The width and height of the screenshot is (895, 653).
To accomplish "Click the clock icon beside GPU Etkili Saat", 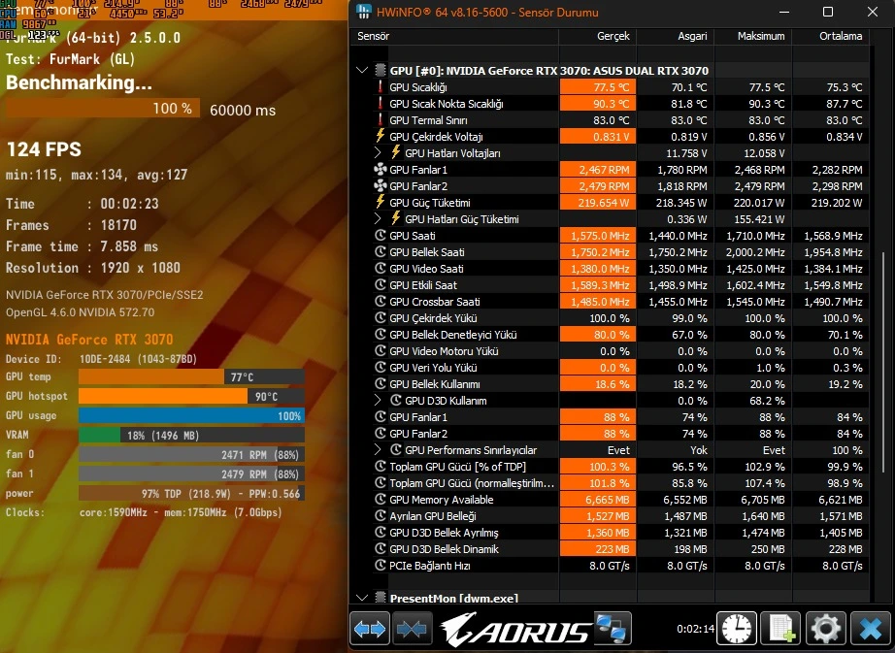I will [381, 284].
